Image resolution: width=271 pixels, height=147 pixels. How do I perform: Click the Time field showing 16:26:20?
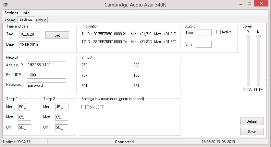click(30, 34)
